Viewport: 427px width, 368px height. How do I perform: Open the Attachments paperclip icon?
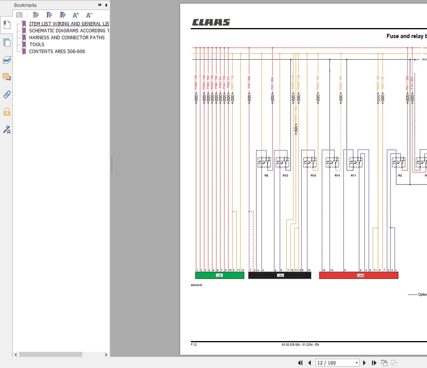point(7,95)
